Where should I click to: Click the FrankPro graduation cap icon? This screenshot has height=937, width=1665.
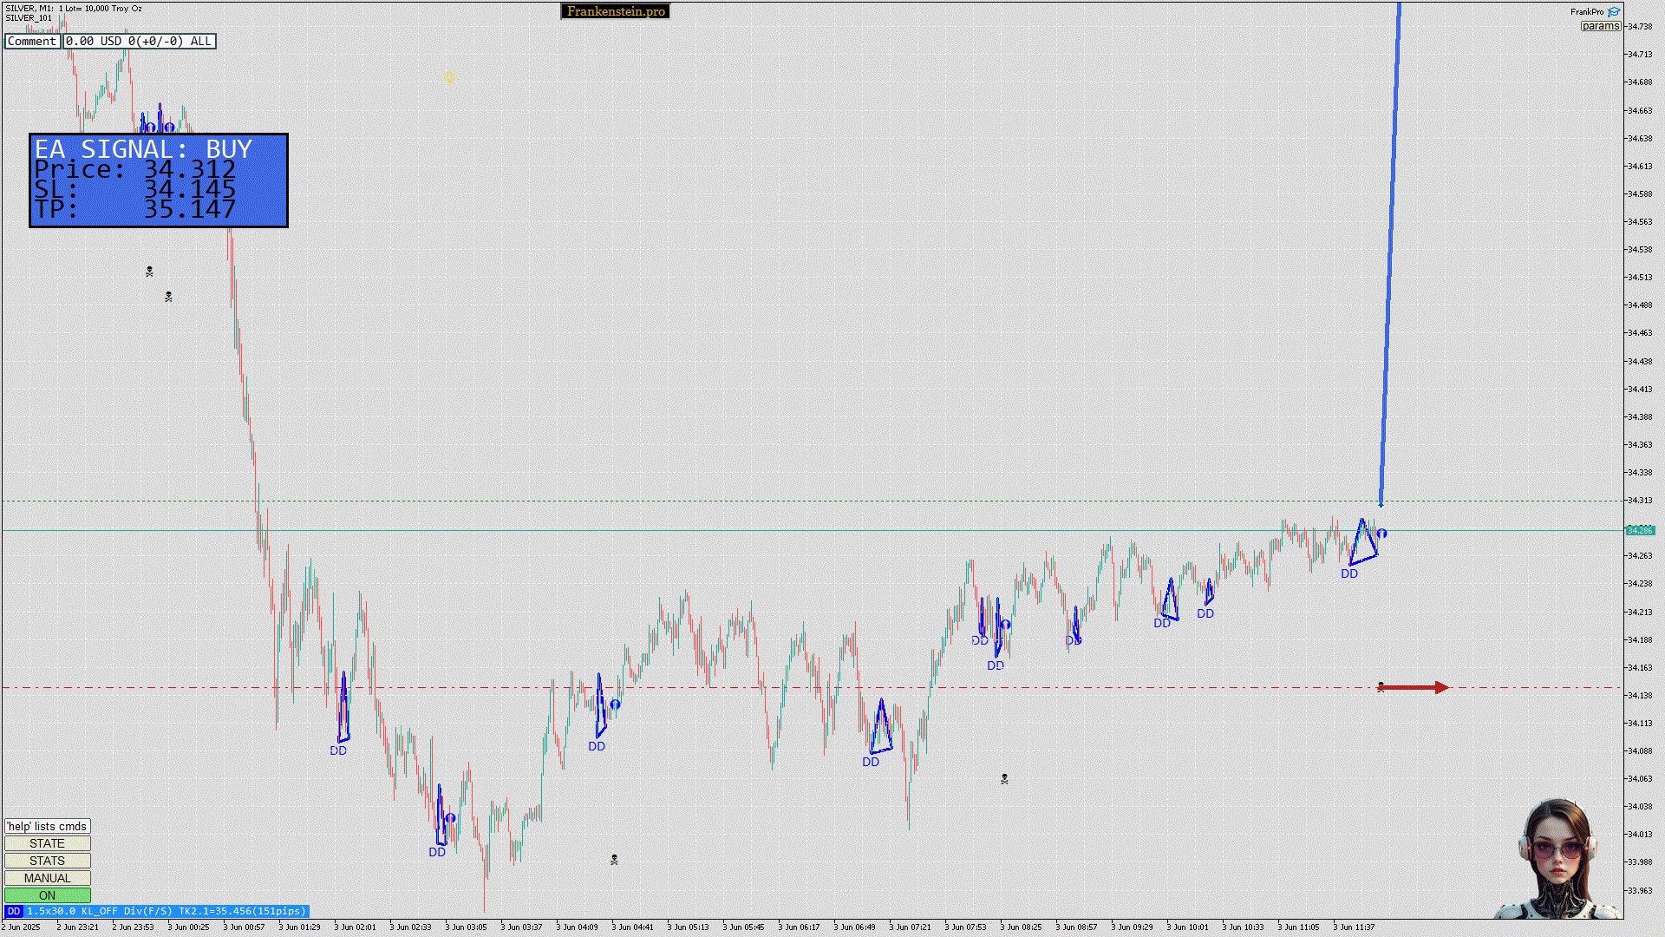(1614, 12)
